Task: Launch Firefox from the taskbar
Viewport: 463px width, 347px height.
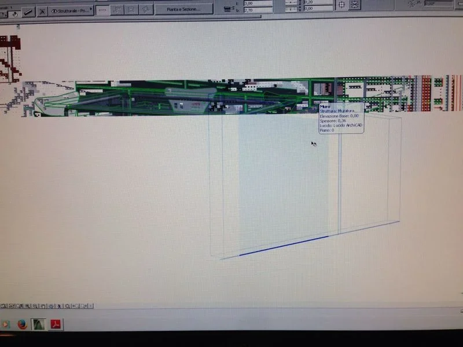Action: (x=22, y=324)
